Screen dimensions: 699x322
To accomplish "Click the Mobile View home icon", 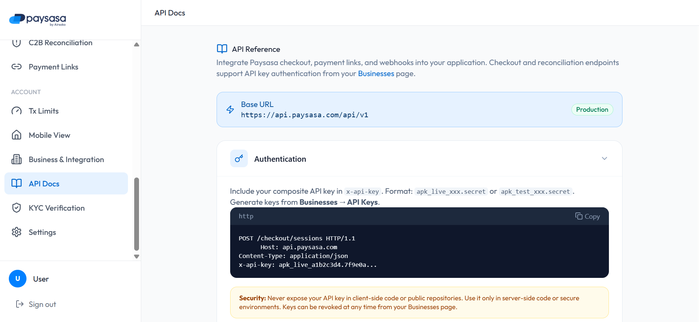I will pos(17,135).
